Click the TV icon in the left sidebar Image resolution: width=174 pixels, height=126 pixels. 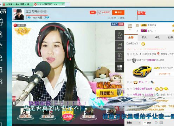(x=1, y=21)
